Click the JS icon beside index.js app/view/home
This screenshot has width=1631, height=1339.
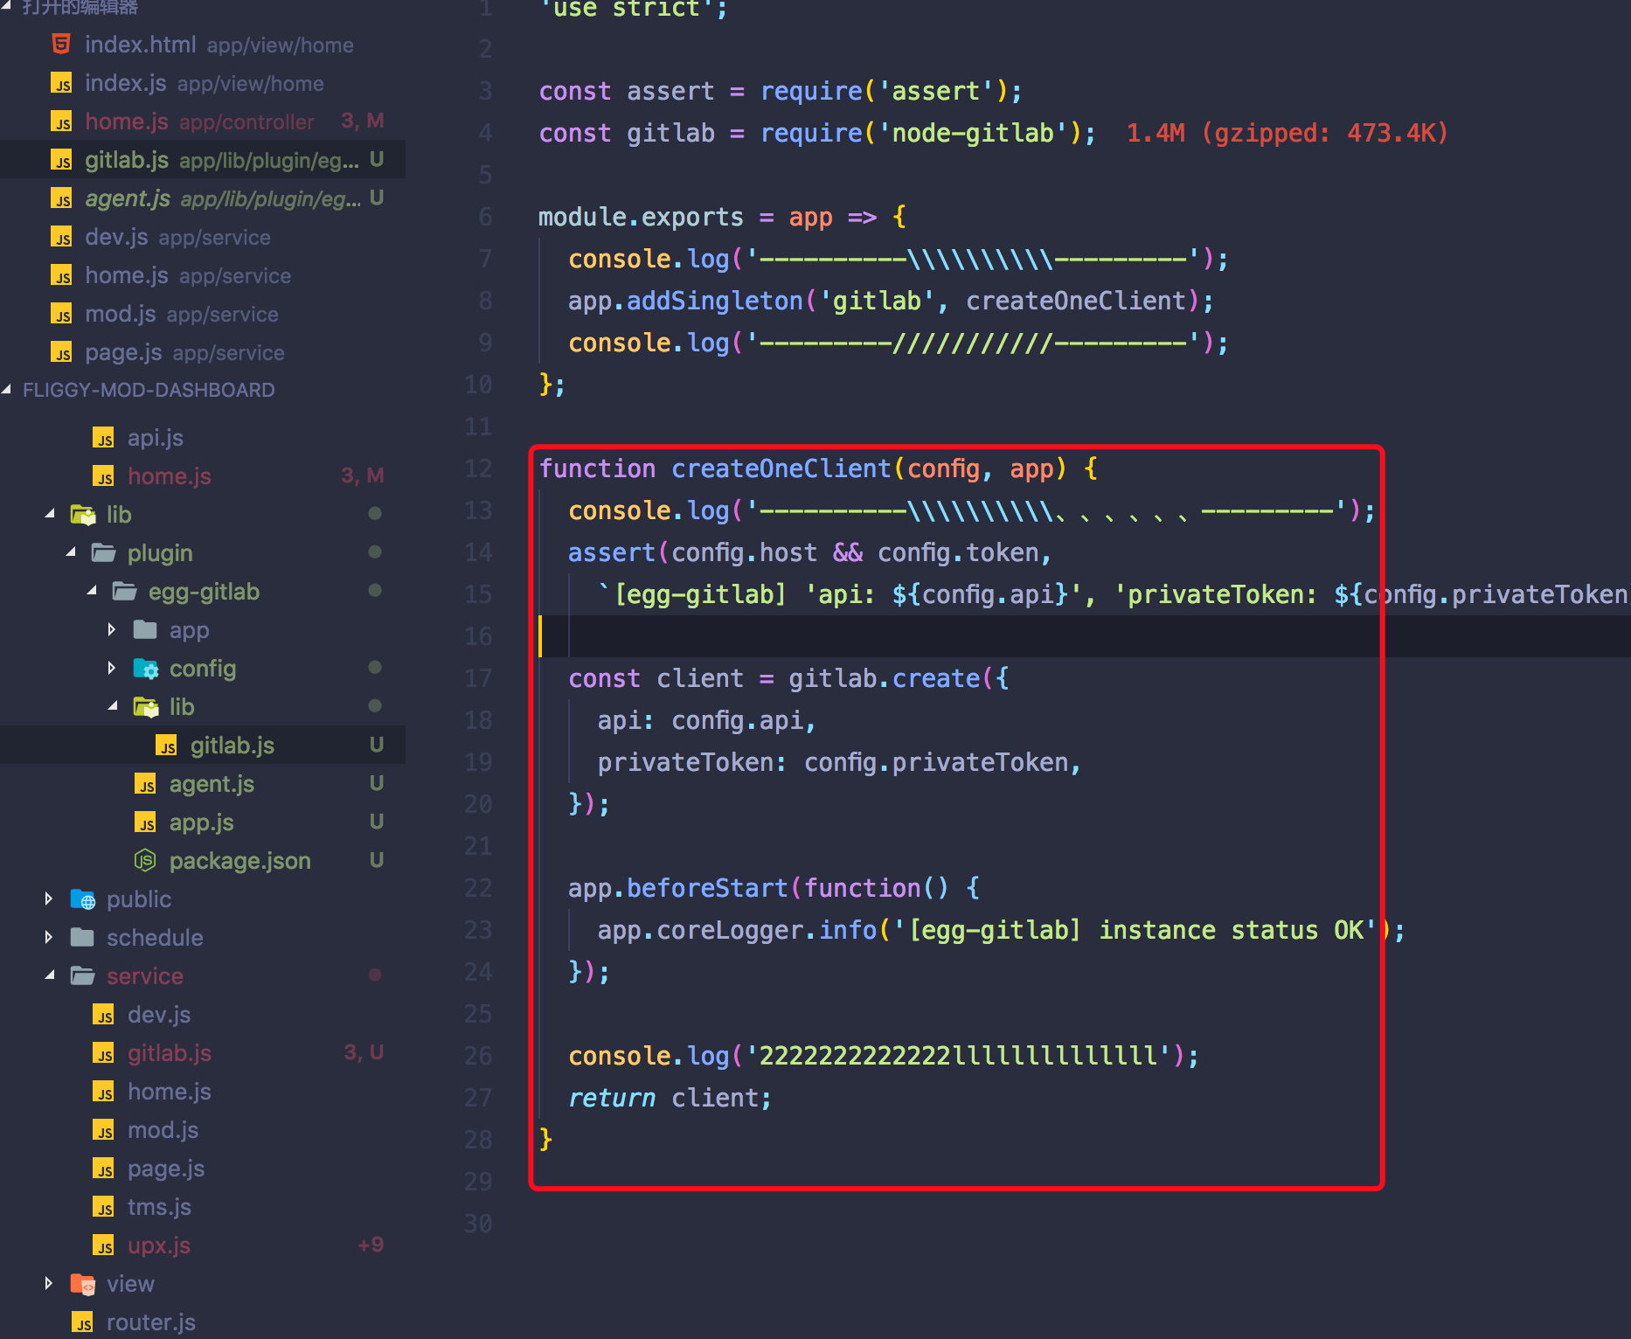[61, 83]
